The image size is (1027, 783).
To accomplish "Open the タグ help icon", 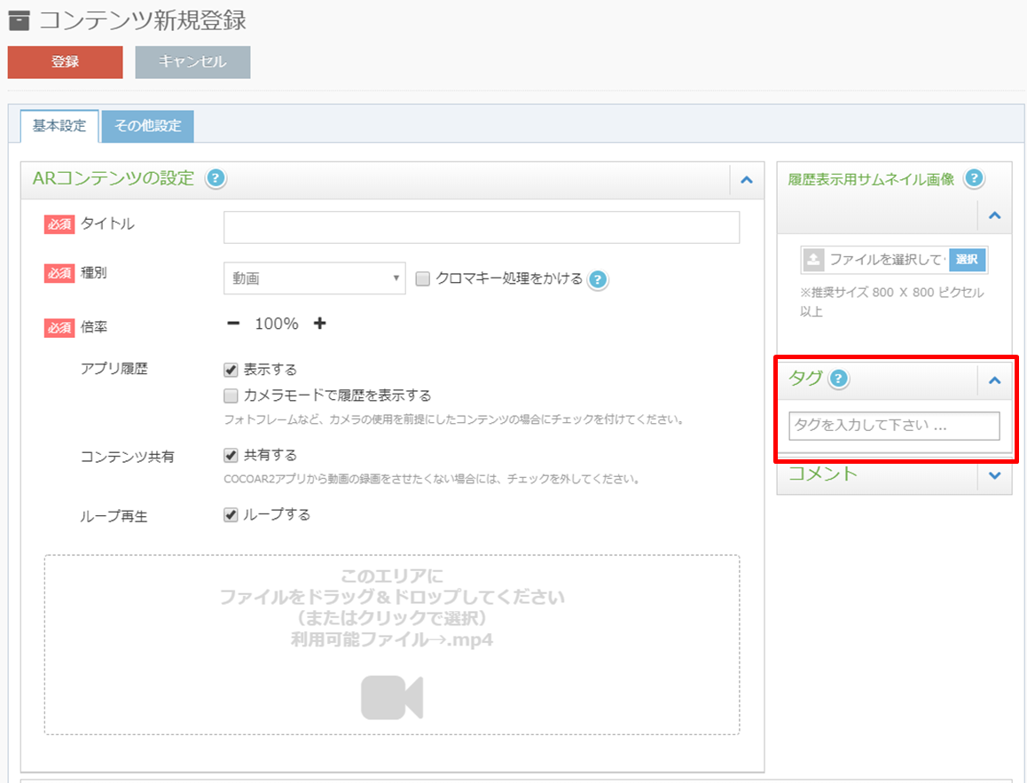I will tap(838, 379).
